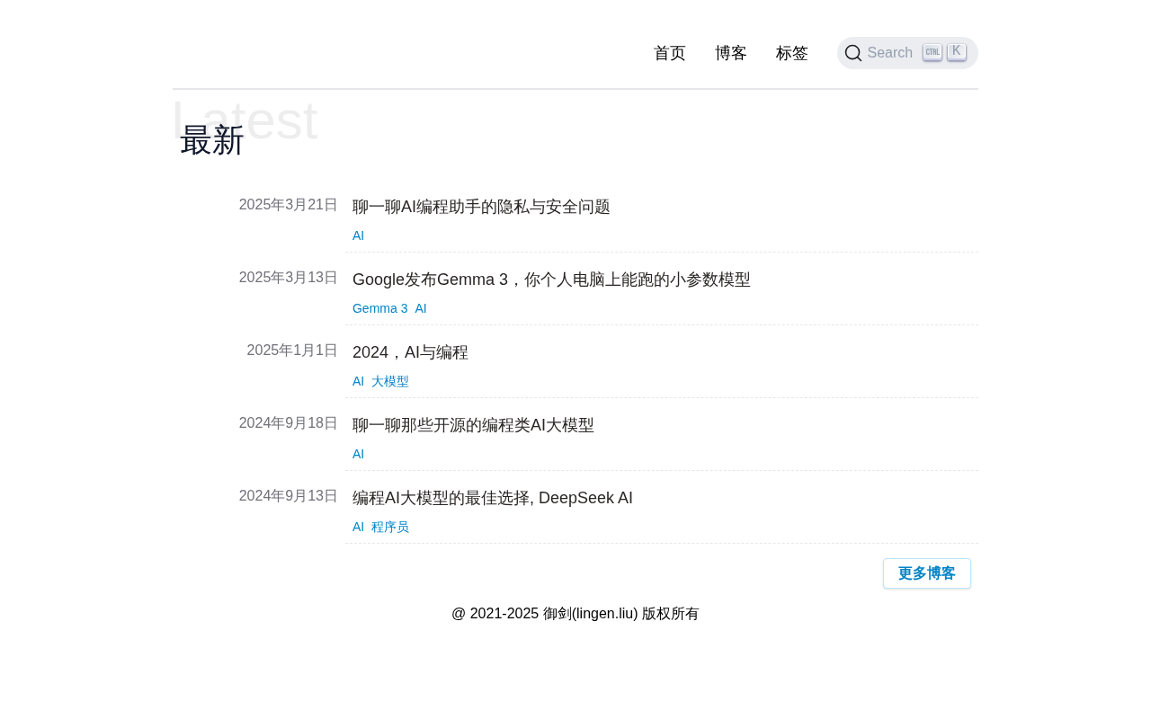Open post 聊一聊AI编程助手的隐私与安全问题
Image resolution: width=1151 pixels, height=719 pixels.
coord(481,207)
